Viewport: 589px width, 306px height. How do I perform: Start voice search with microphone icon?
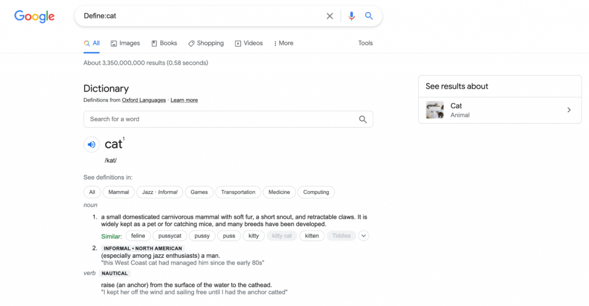click(351, 16)
